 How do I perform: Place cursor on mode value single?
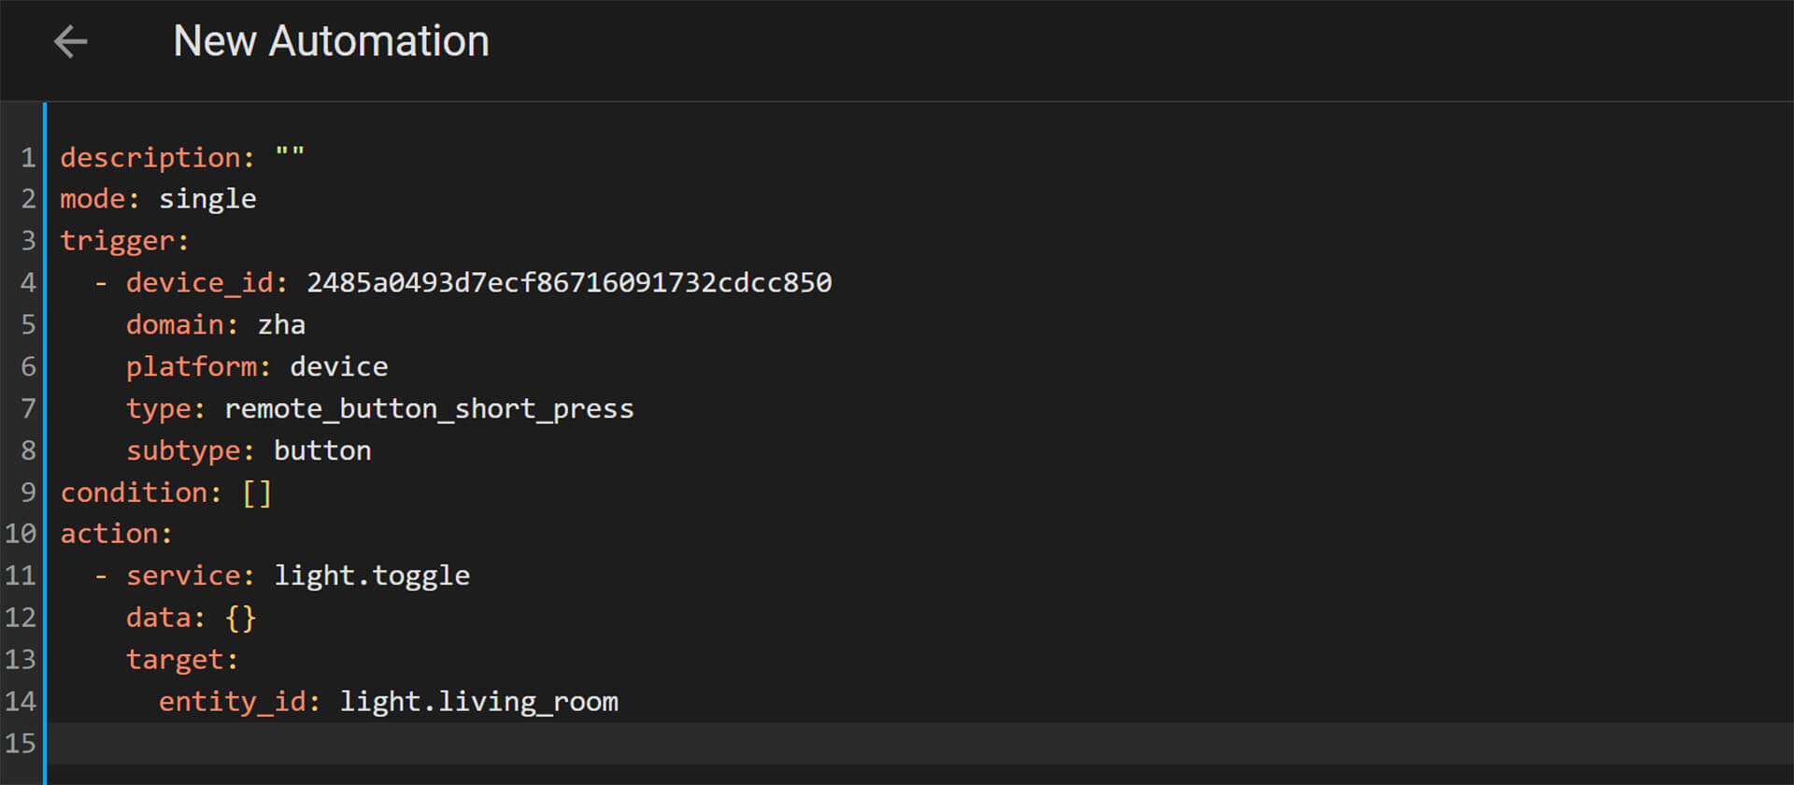(207, 199)
